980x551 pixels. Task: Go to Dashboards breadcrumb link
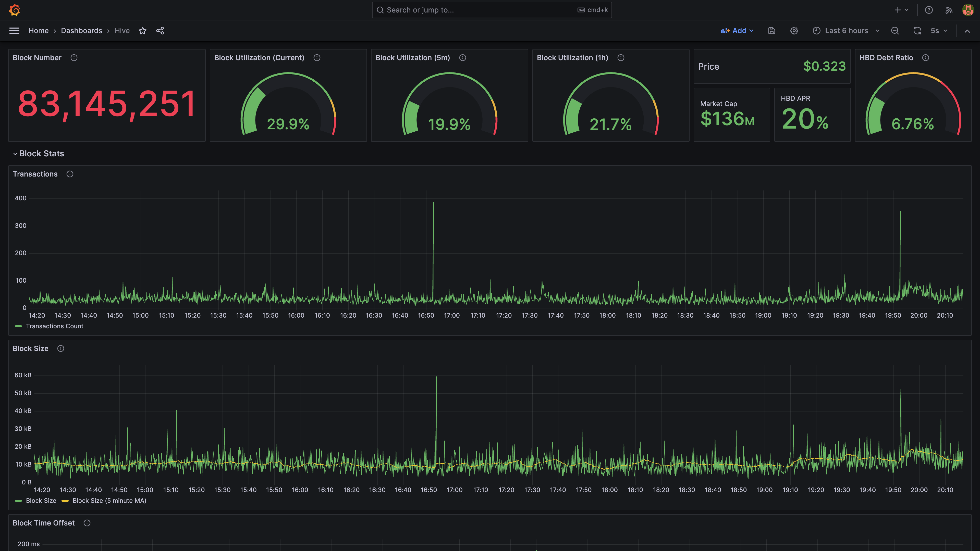pyautogui.click(x=81, y=31)
